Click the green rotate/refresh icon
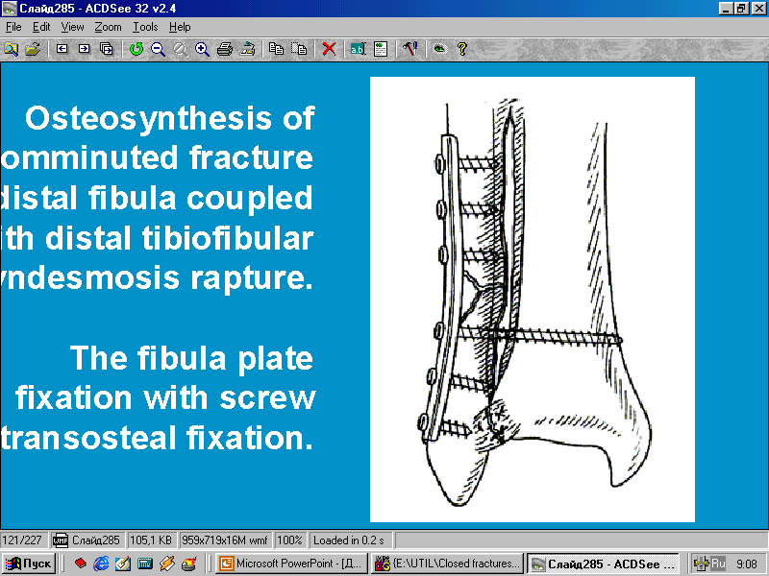This screenshot has width=769, height=576. tap(136, 49)
